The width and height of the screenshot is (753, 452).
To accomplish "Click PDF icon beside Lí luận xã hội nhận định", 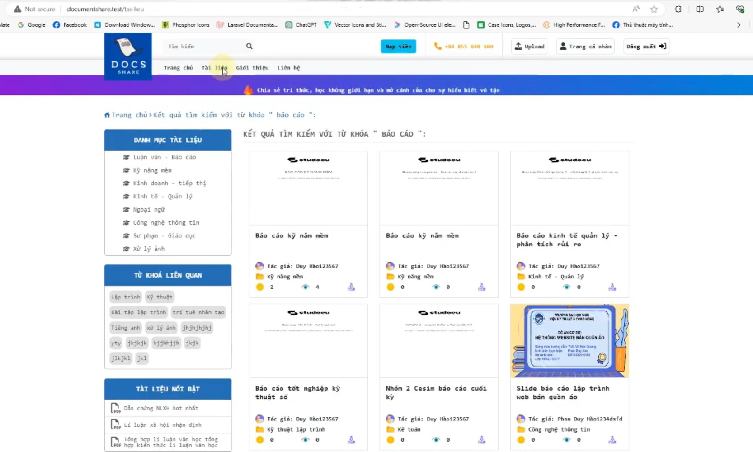I will click(x=115, y=425).
